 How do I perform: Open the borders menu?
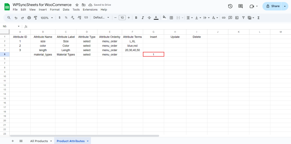[x=171, y=18]
